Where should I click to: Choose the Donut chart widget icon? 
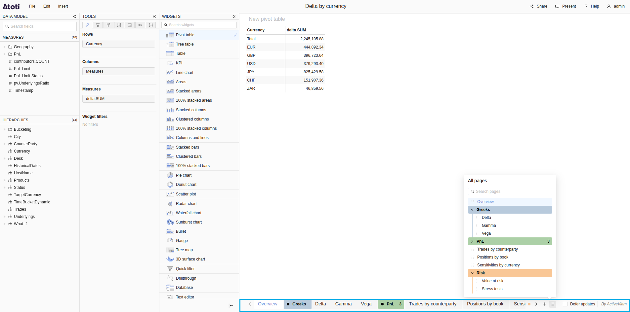(x=170, y=185)
